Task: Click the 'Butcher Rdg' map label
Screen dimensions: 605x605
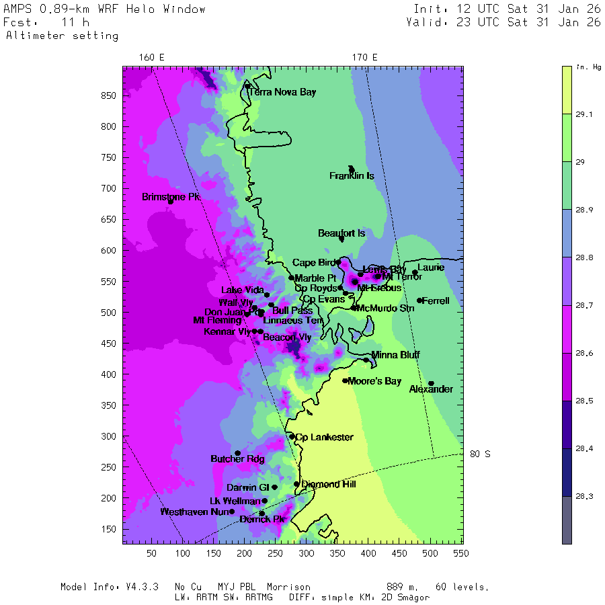Action: pos(238,458)
